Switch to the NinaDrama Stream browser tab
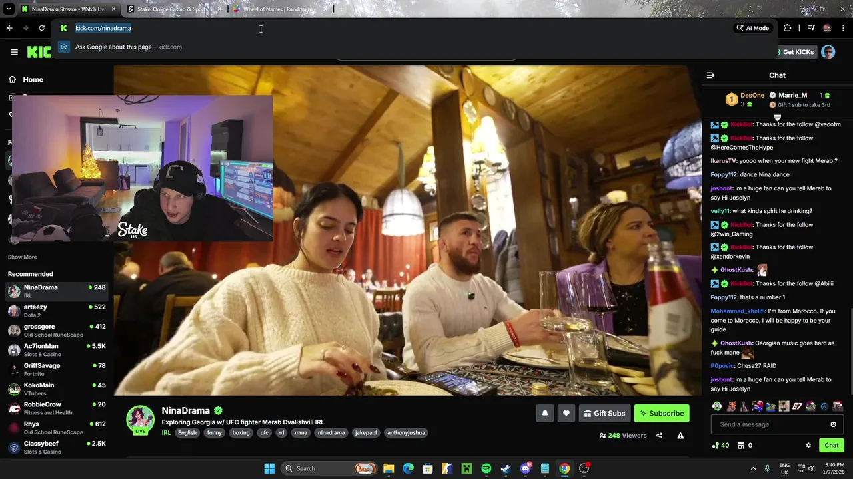 tap(69, 9)
